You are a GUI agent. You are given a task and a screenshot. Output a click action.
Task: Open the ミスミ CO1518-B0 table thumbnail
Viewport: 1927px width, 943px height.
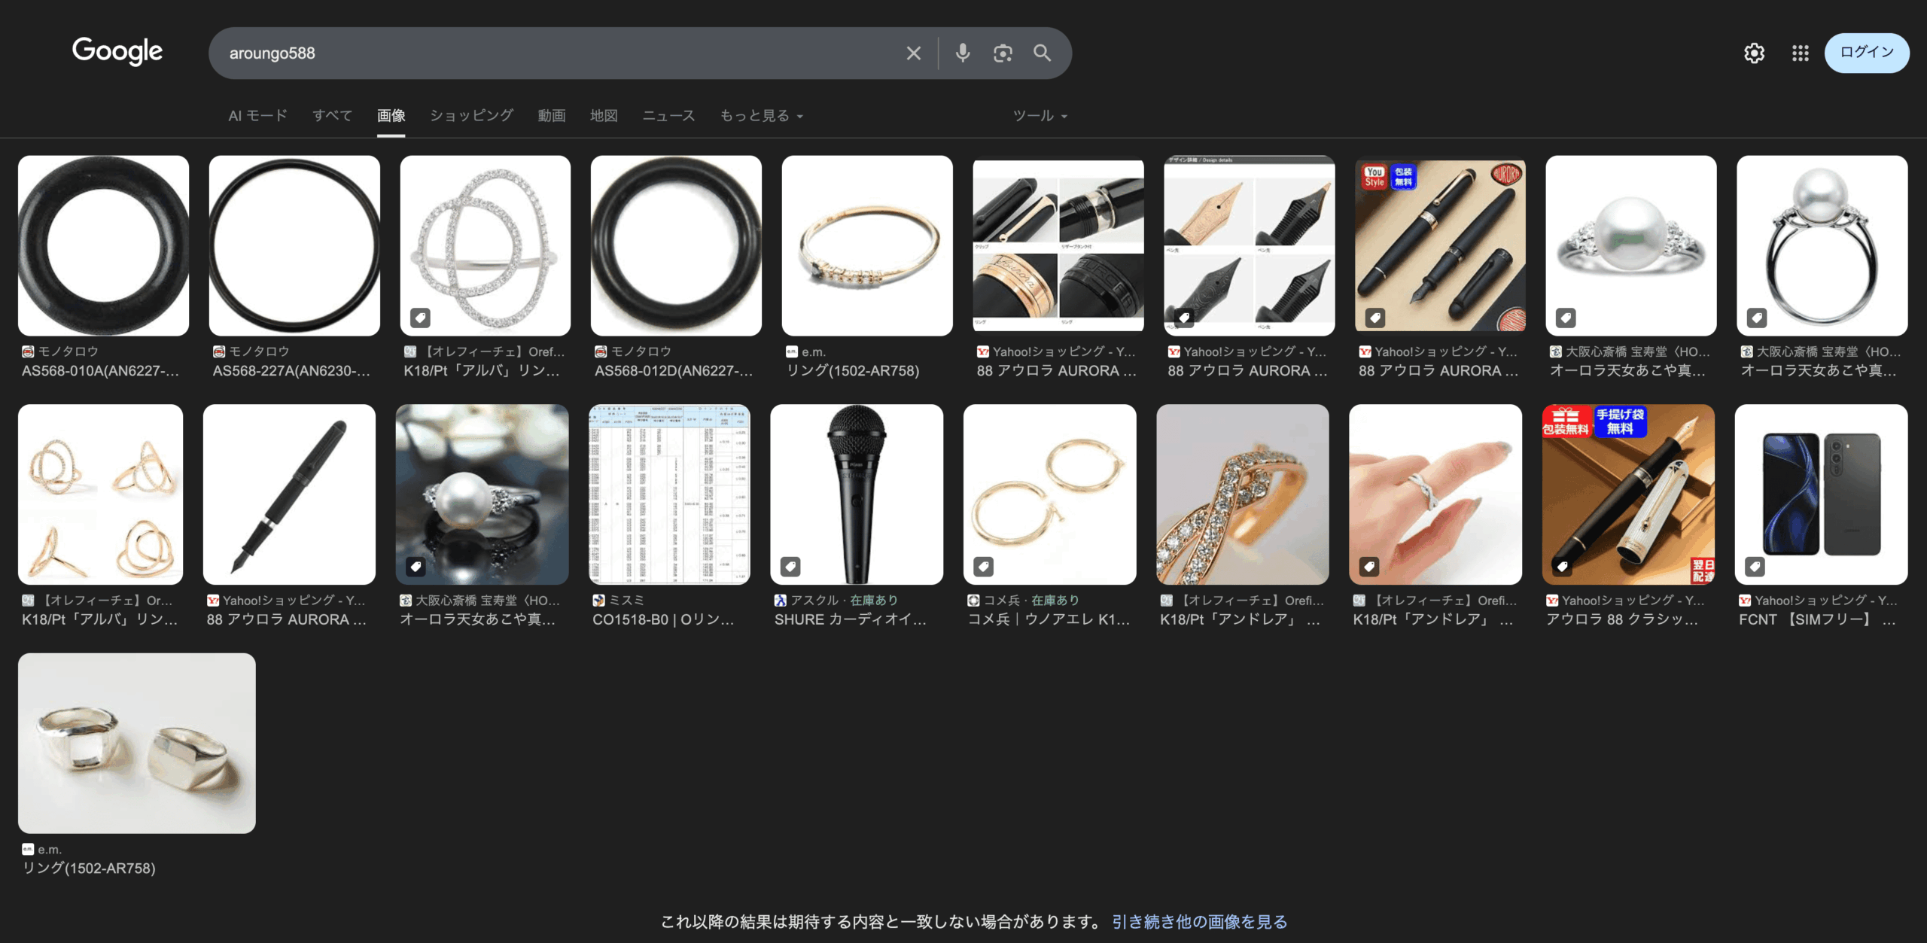669,494
